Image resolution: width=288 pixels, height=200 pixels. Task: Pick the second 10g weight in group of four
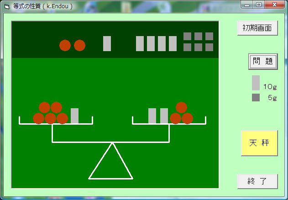pos(151,43)
